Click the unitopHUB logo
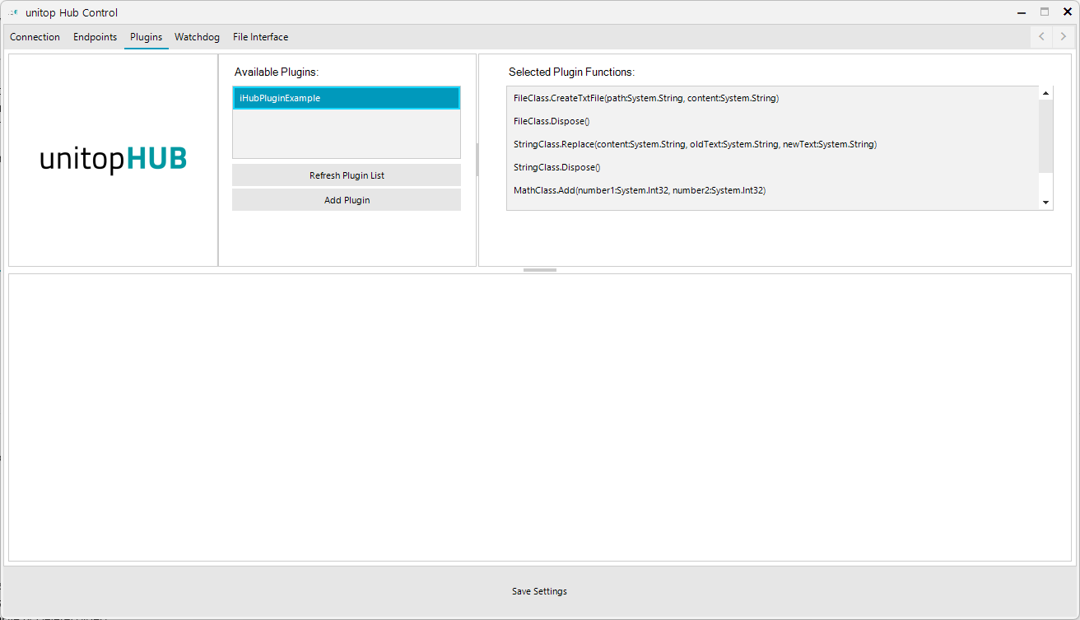The height and width of the screenshot is (620, 1080). 113,160
